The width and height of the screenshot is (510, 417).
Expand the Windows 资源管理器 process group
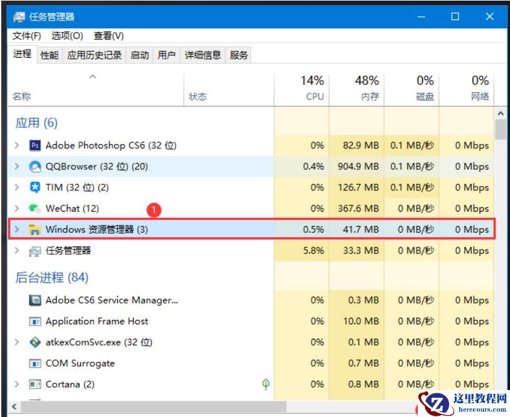coord(16,229)
